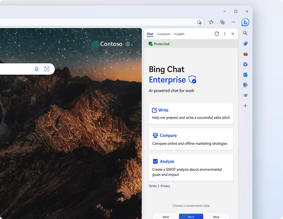Open the Bing Chat sidebar button
The image size is (283, 219).
coord(245,22)
